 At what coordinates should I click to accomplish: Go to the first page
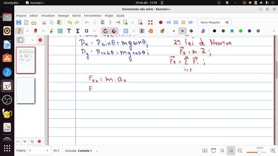pos(87,23)
